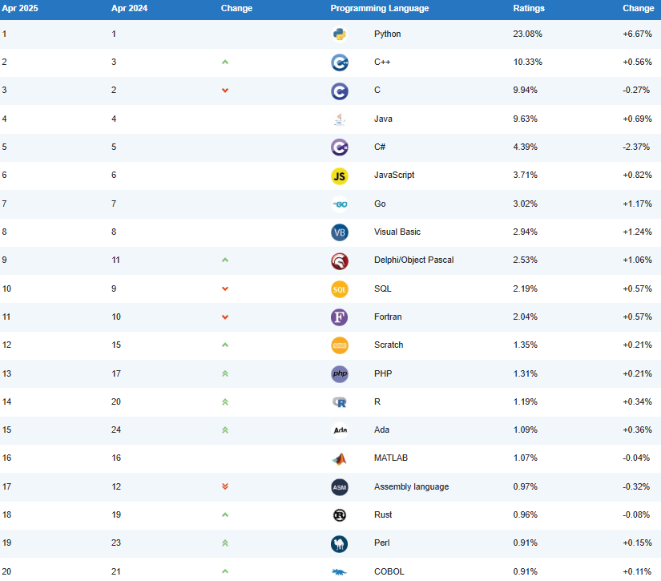Click the yellow JavaScript JS icon
Screen dimensions: 661x581
(x=339, y=176)
